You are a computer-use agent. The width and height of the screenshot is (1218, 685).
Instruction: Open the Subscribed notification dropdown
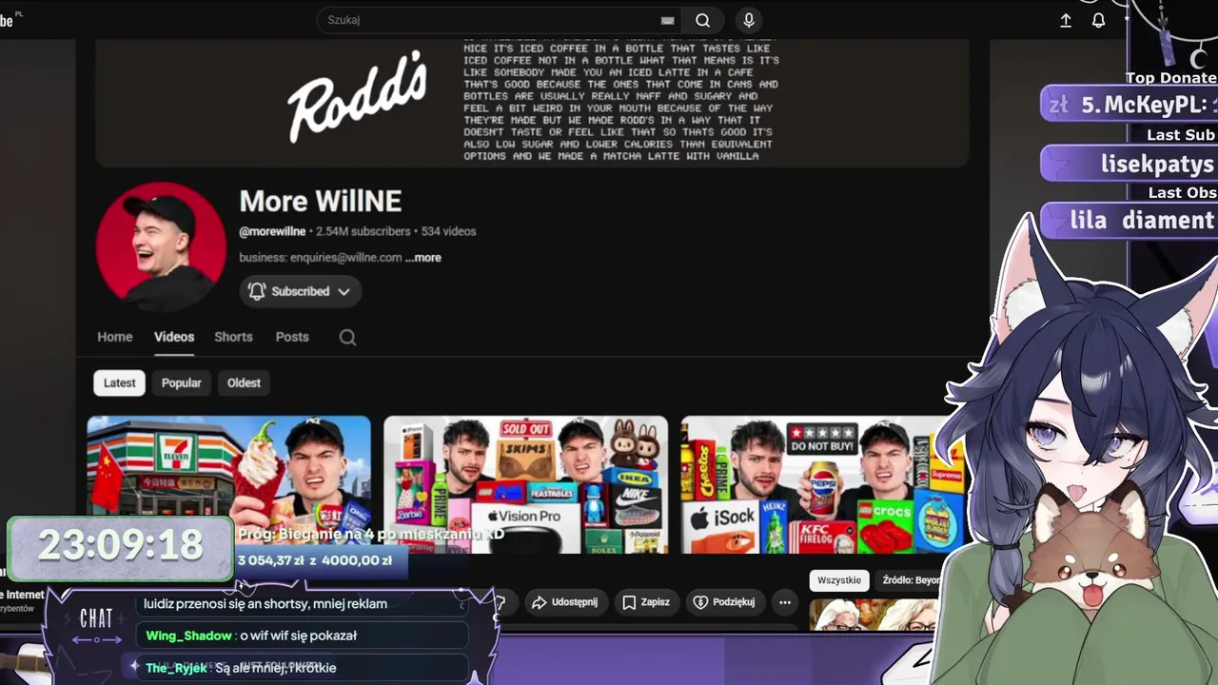point(301,291)
